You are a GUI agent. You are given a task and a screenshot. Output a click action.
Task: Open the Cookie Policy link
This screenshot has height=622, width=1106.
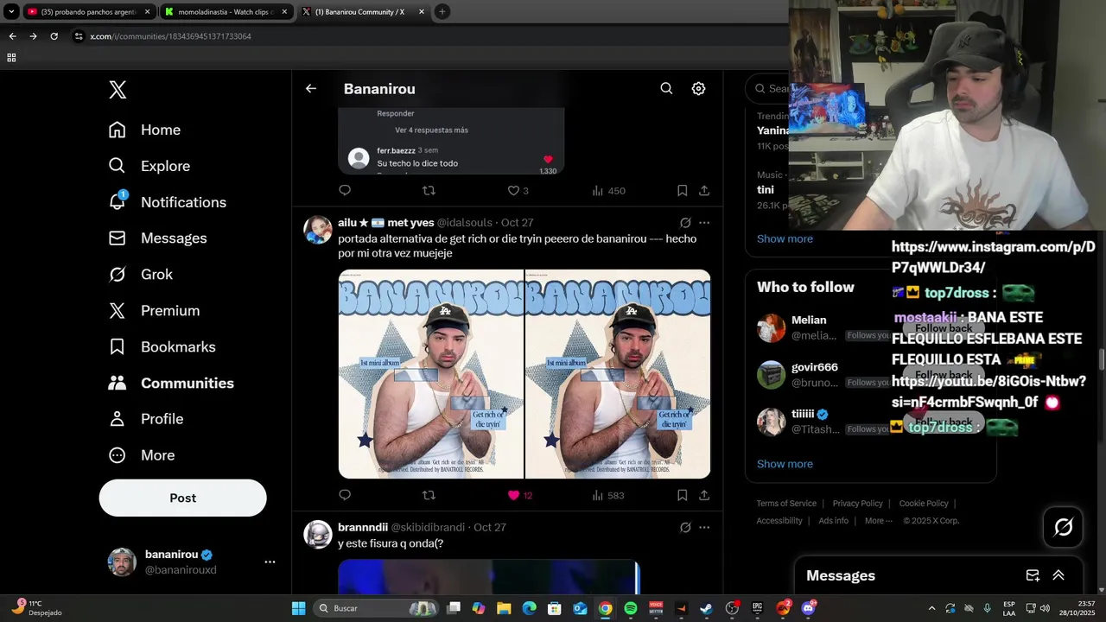pyautogui.click(x=924, y=504)
